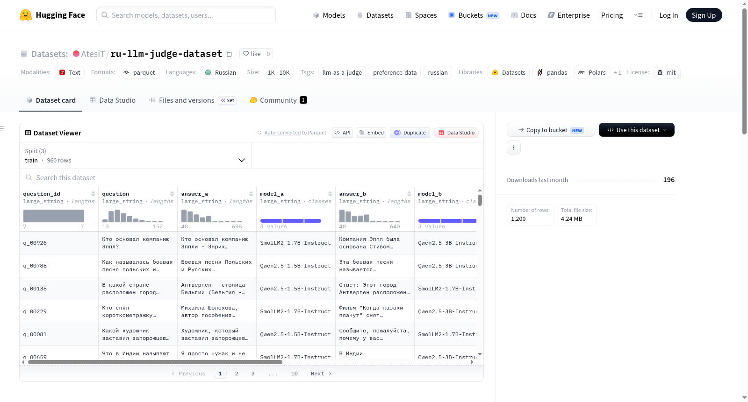
Task: Open Data Studio from viewer header
Action: click(456, 133)
